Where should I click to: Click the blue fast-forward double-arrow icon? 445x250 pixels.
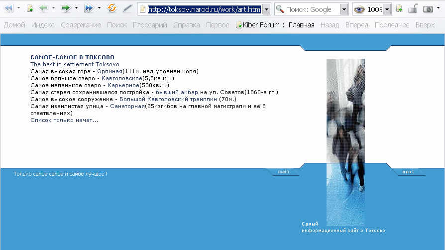pyautogui.click(x=89, y=8)
